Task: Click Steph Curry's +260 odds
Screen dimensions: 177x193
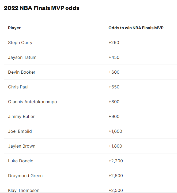Action: (x=114, y=42)
